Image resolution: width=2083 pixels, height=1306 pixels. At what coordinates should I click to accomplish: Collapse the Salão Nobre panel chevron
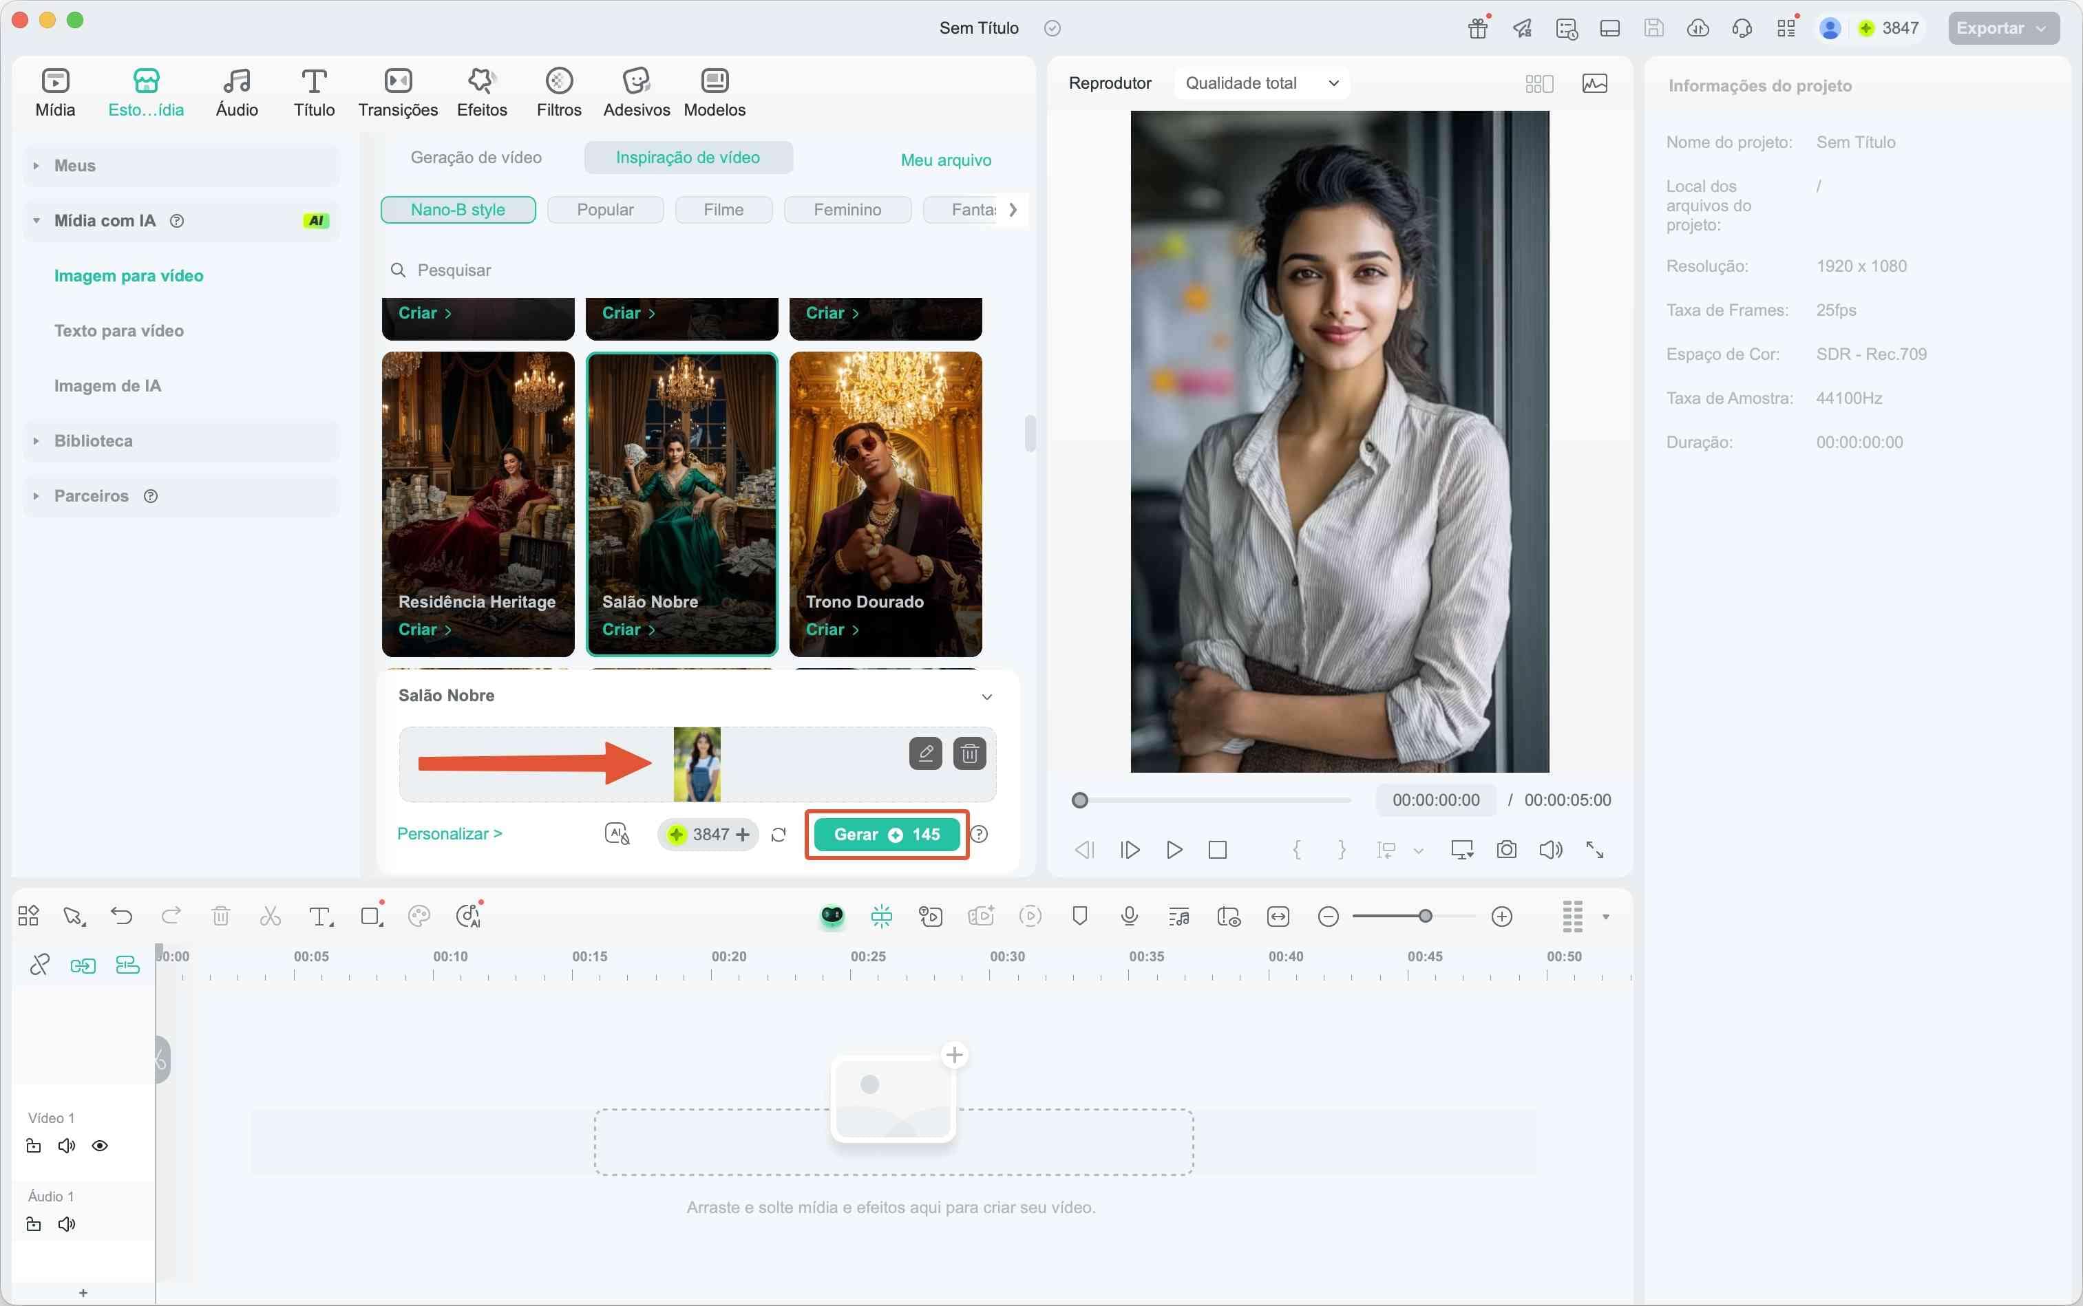[x=986, y=697]
